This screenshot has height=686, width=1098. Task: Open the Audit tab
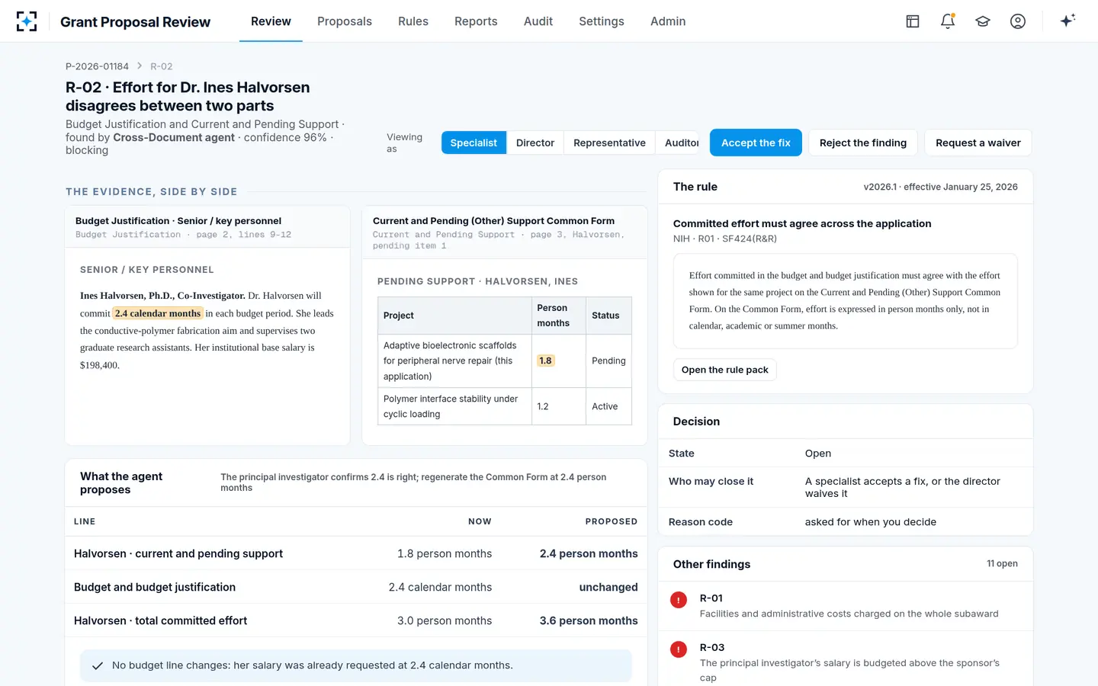point(538,21)
